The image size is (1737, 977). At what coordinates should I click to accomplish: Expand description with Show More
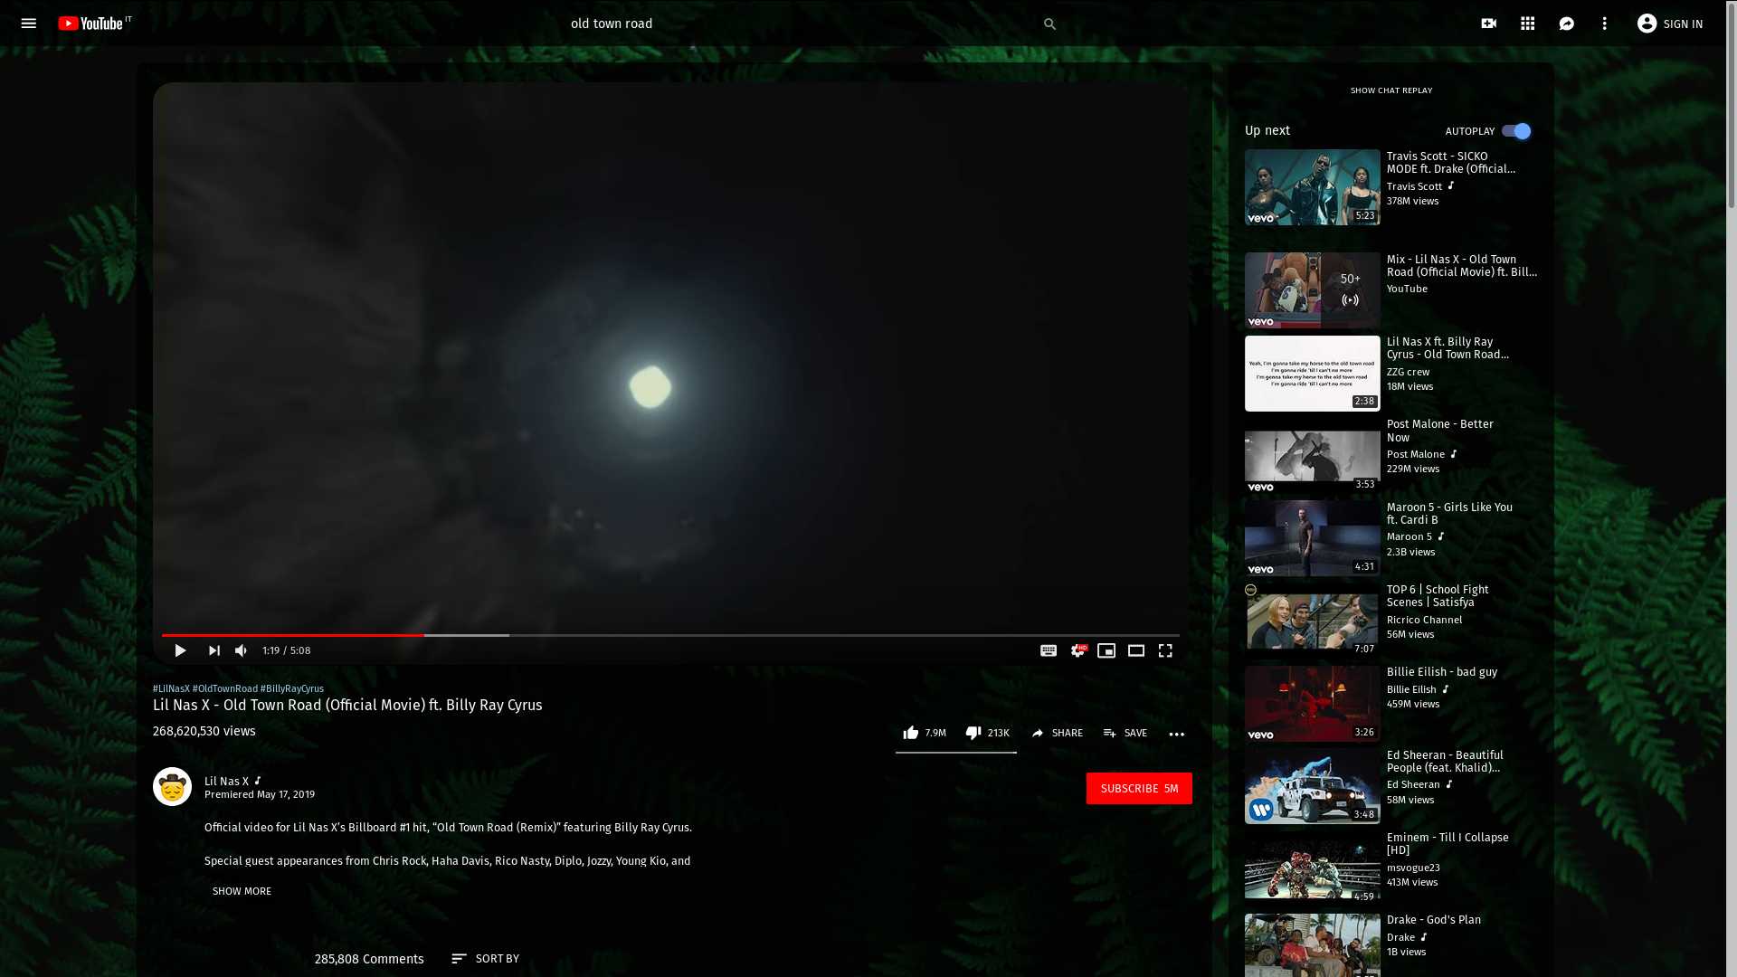pyautogui.click(x=242, y=891)
